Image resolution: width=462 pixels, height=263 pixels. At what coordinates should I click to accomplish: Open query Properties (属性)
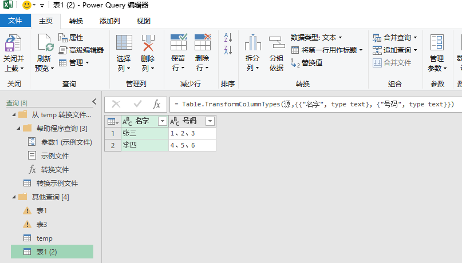pos(71,38)
